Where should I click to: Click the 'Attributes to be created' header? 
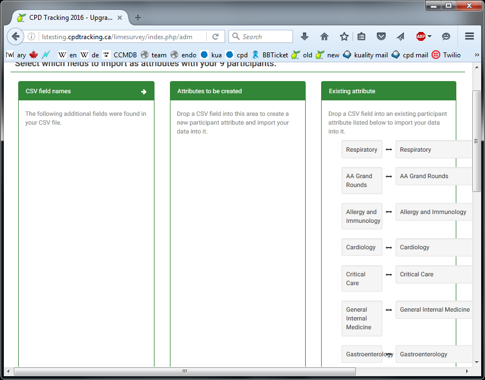tap(238, 91)
